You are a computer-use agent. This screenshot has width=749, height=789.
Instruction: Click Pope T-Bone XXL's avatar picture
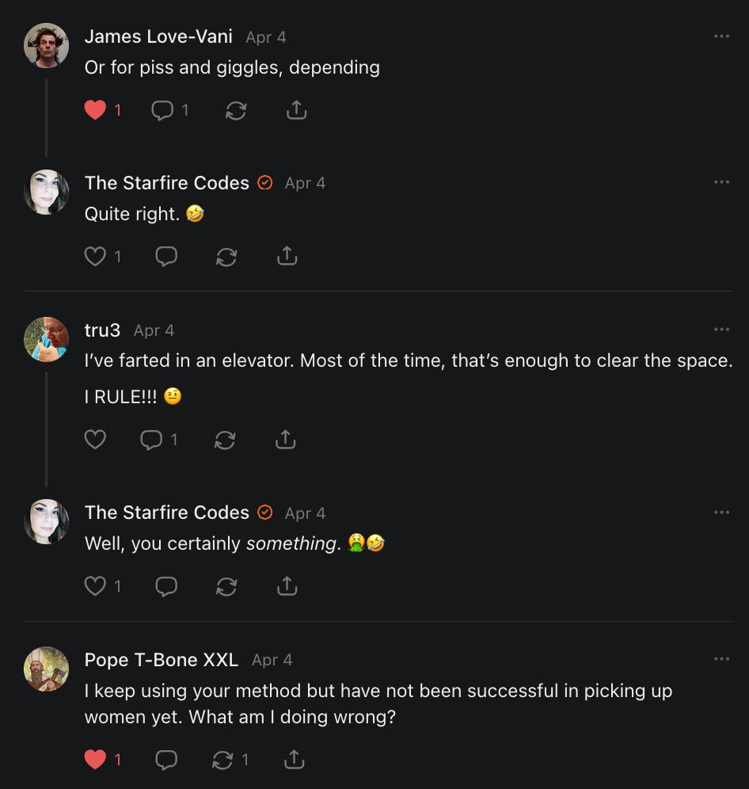[47, 669]
